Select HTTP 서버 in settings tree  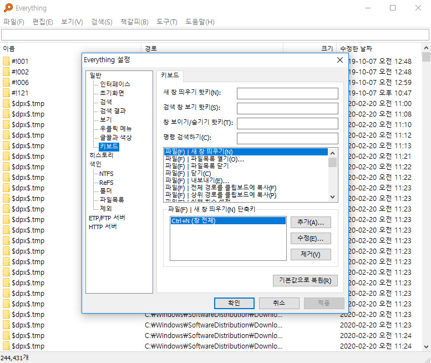click(103, 226)
